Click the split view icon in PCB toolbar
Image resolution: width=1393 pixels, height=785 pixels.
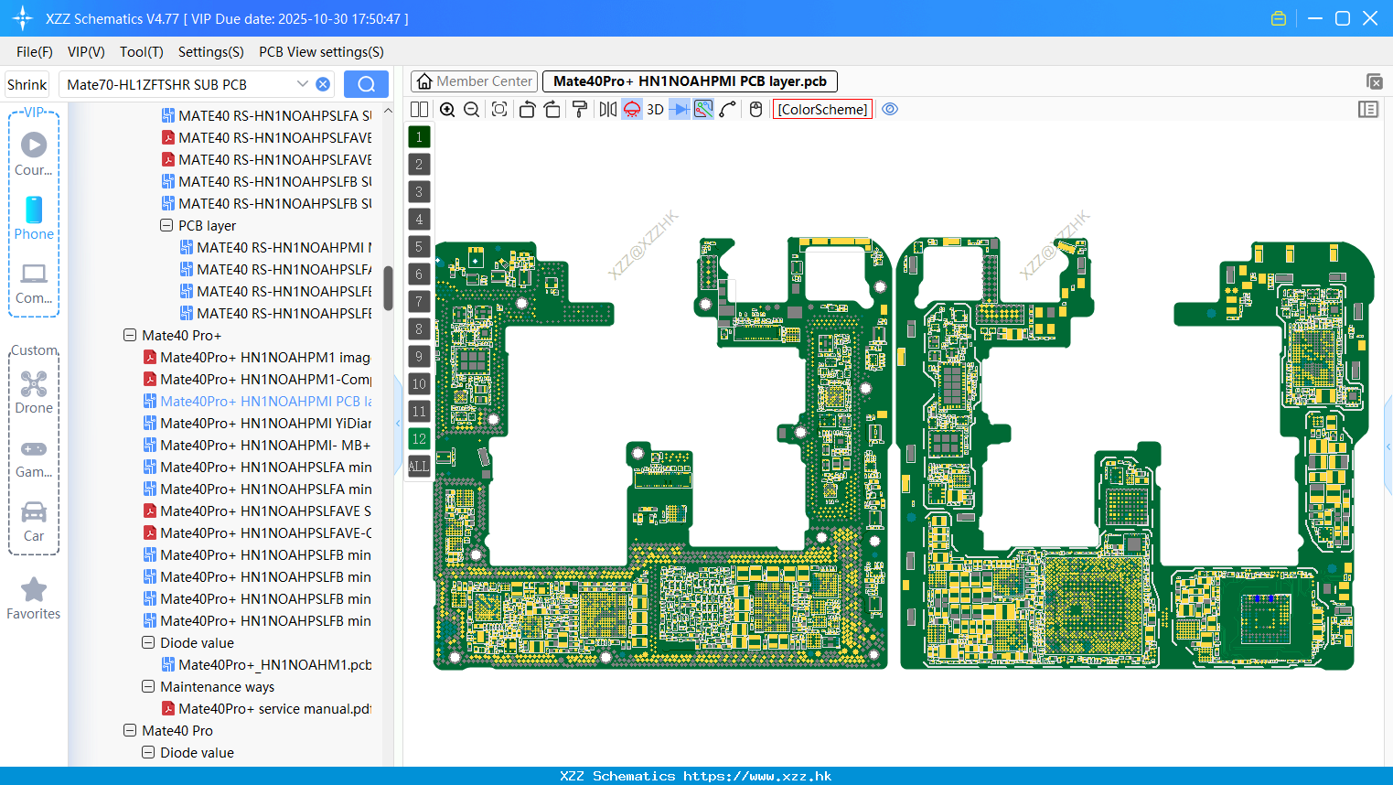(420, 110)
